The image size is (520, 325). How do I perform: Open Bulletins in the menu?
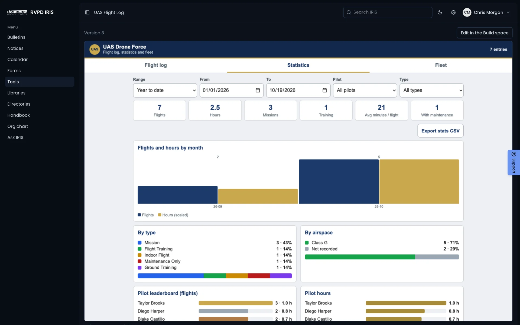coord(40,37)
